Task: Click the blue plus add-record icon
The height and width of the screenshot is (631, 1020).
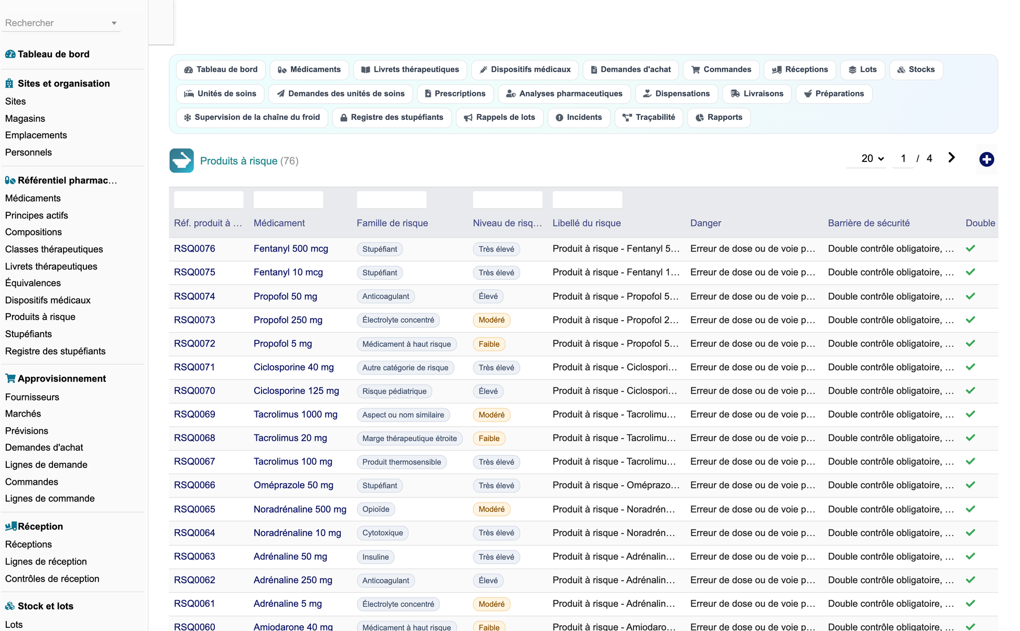Action: point(986,159)
